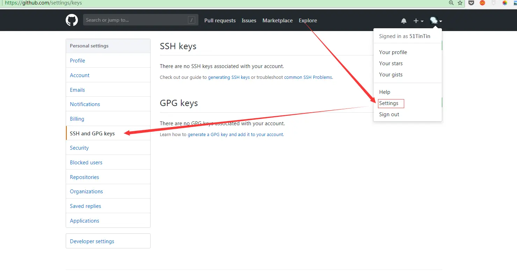The image size is (517, 277).
Task: Click the colorful flower extension icon
Action: [x=505, y=3]
